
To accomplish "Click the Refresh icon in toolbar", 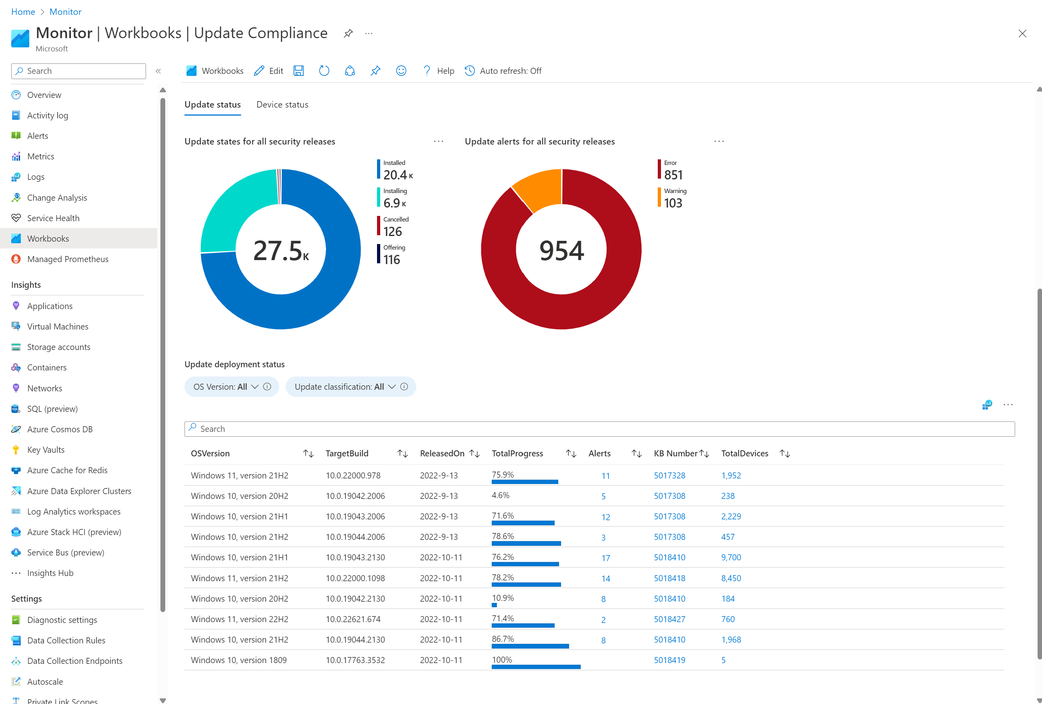I will [x=324, y=71].
